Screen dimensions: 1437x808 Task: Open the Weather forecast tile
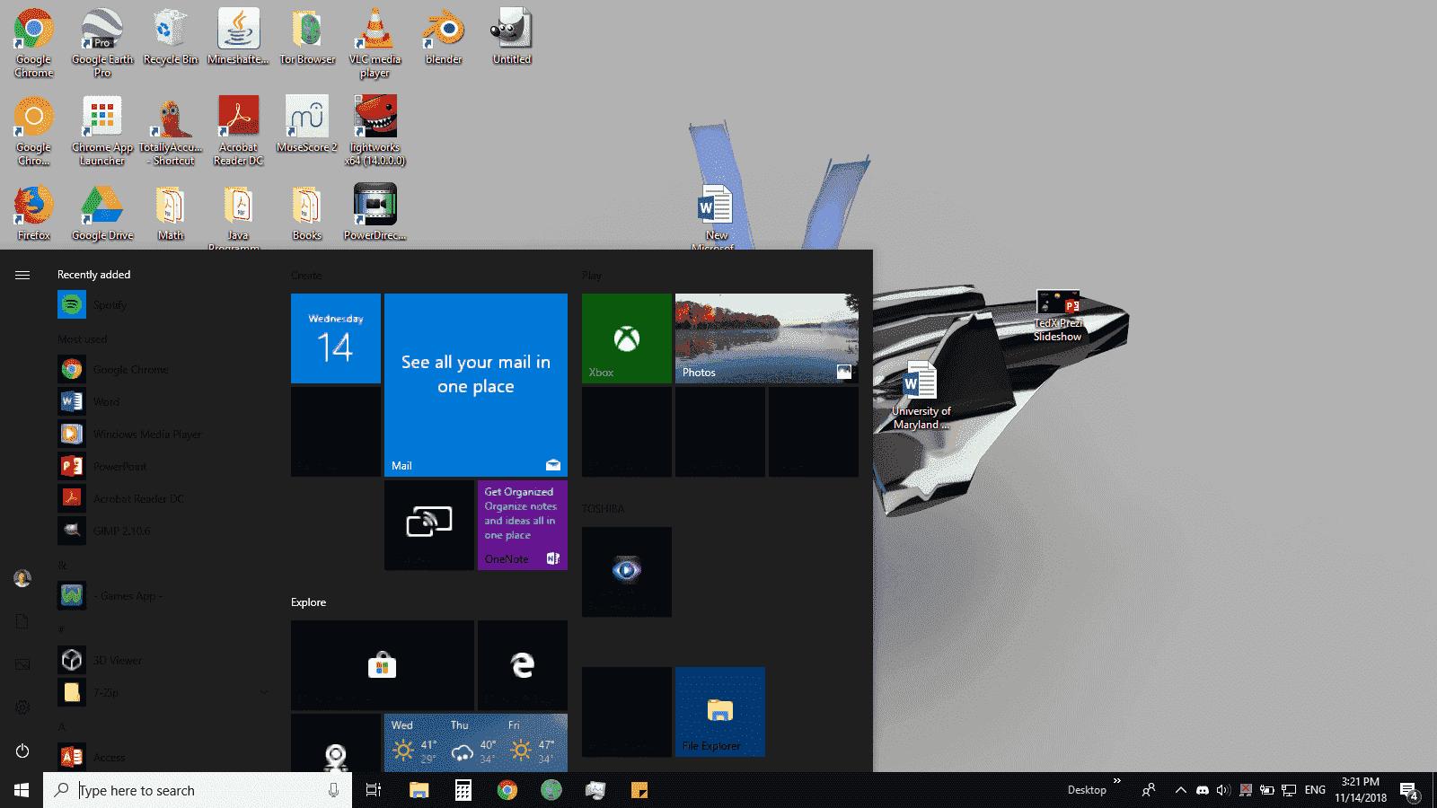[x=476, y=743]
